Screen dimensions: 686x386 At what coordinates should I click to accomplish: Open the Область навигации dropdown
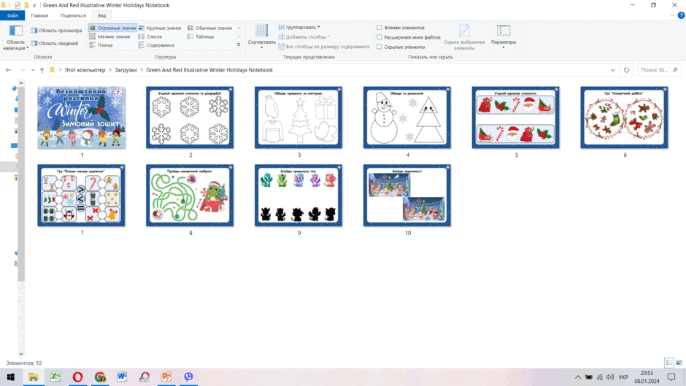16,38
